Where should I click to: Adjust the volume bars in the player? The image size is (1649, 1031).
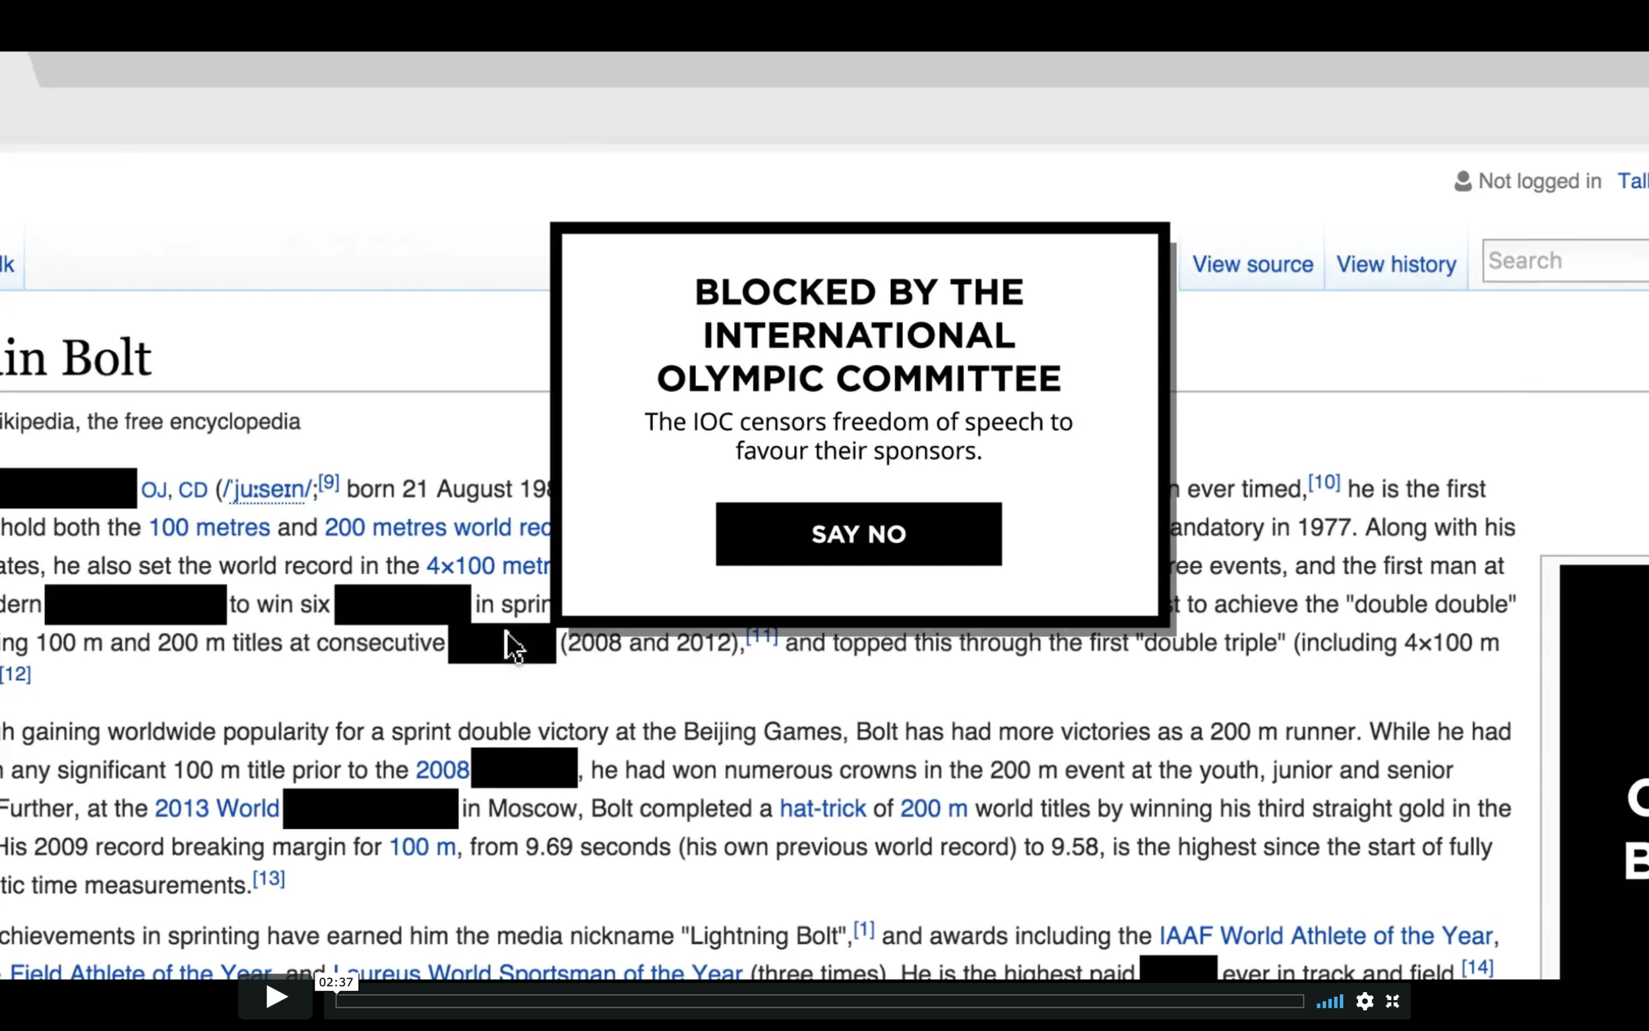pos(1329,1001)
